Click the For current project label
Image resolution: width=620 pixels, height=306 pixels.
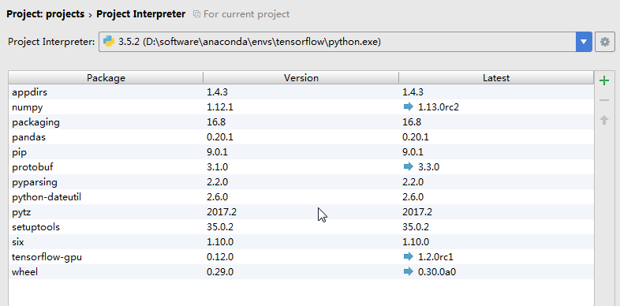point(246,14)
